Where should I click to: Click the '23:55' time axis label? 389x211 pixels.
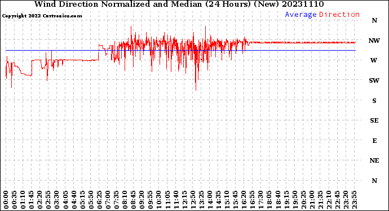point(354,200)
